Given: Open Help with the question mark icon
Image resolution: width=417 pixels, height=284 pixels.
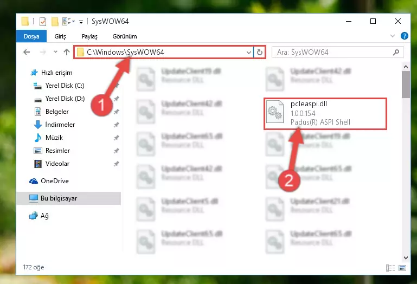Looking at the screenshot, I should 404,36.
